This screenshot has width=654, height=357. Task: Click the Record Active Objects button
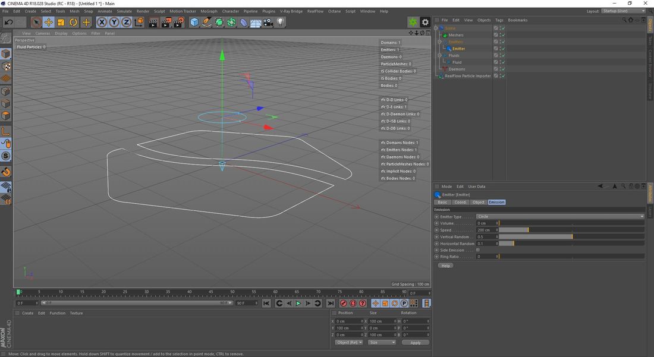[x=343, y=304]
